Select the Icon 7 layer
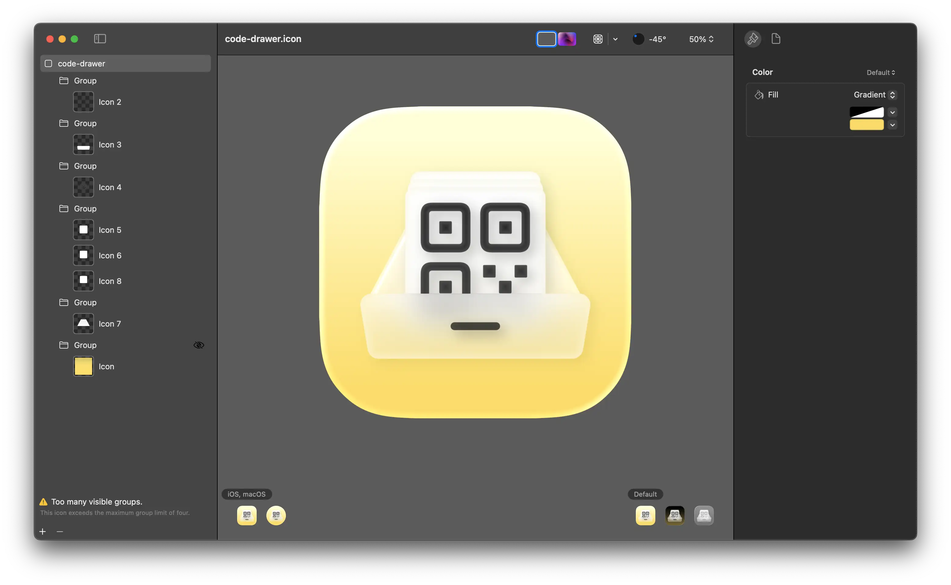This screenshot has height=585, width=951. click(125, 324)
